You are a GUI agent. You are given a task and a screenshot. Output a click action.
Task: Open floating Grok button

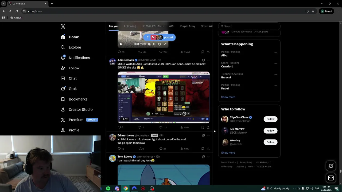(x=331, y=166)
